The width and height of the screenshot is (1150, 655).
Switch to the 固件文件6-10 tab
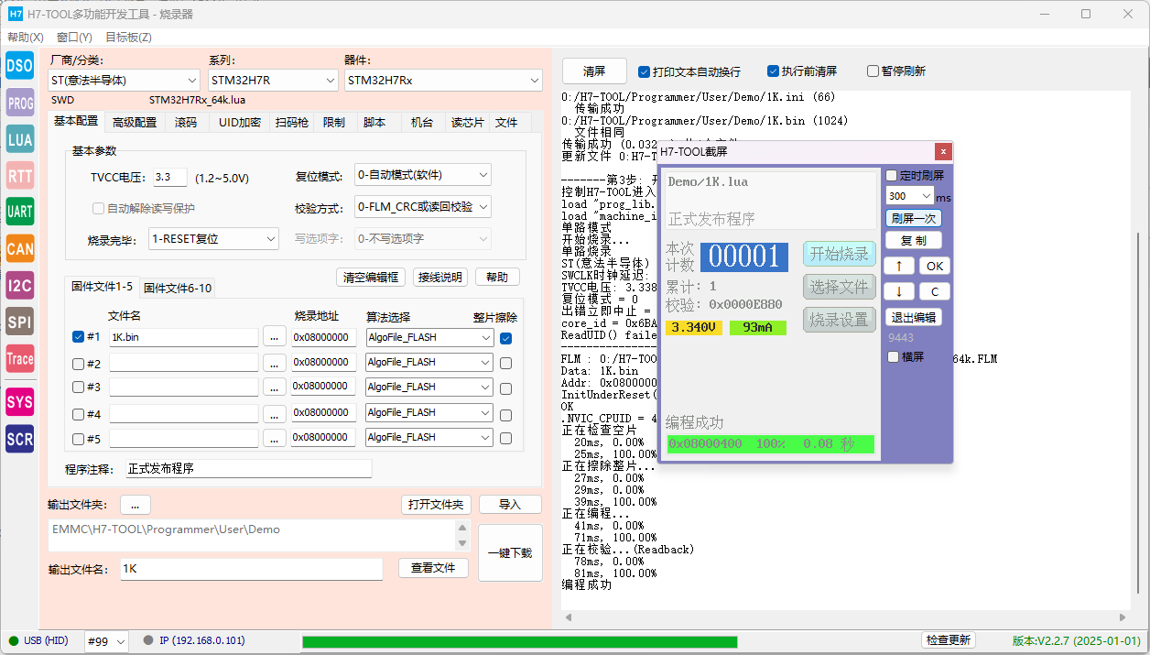click(178, 288)
